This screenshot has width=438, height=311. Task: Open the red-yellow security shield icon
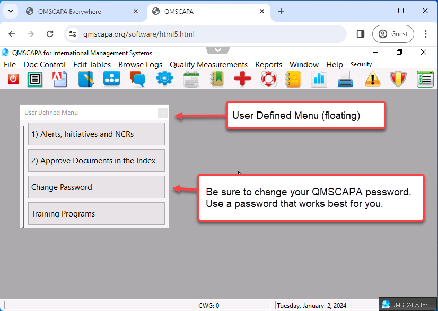tap(398, 79)
